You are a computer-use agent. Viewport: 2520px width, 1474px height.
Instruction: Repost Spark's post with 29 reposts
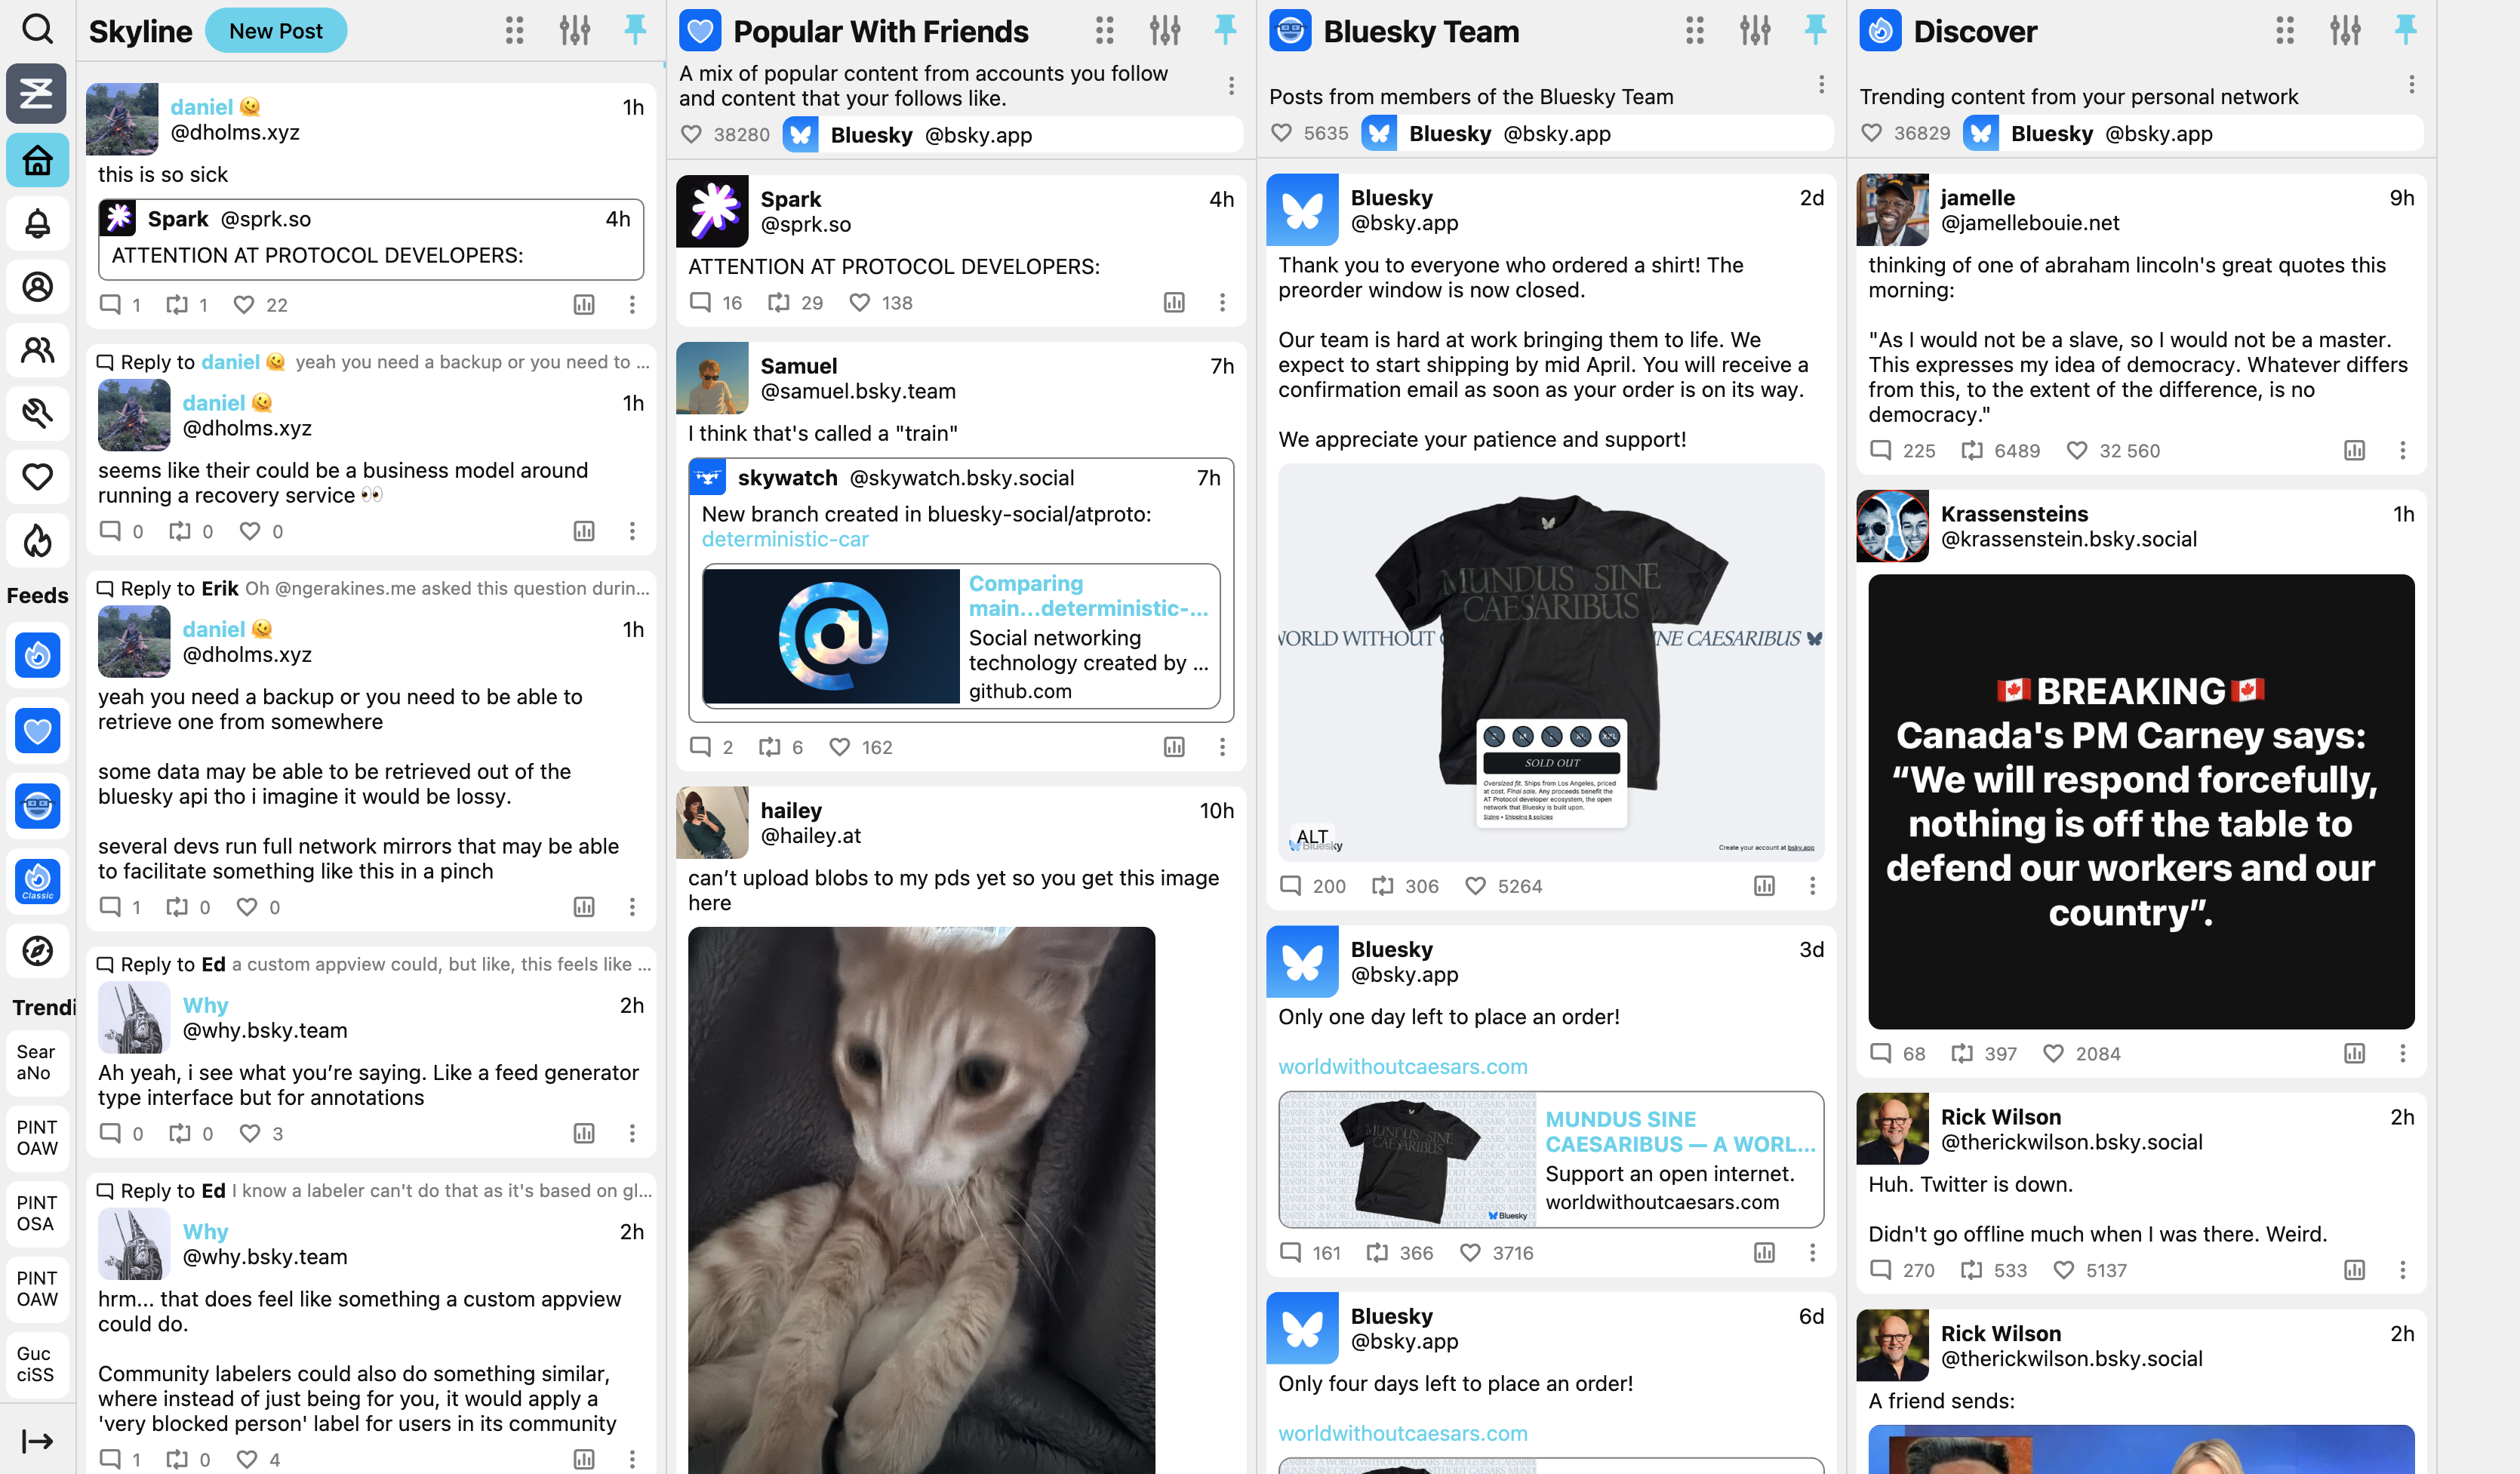pyautogui.click(x=778, y=302)
